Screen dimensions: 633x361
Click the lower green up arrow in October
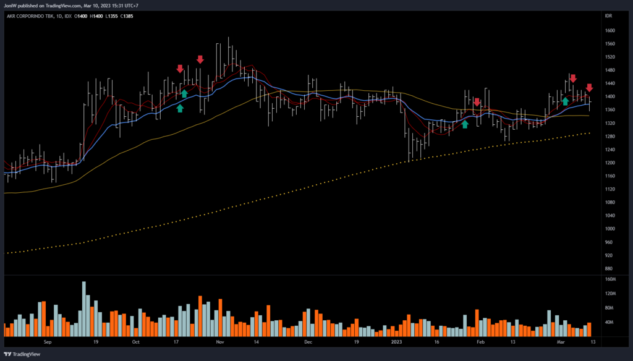tap(180, 108)
